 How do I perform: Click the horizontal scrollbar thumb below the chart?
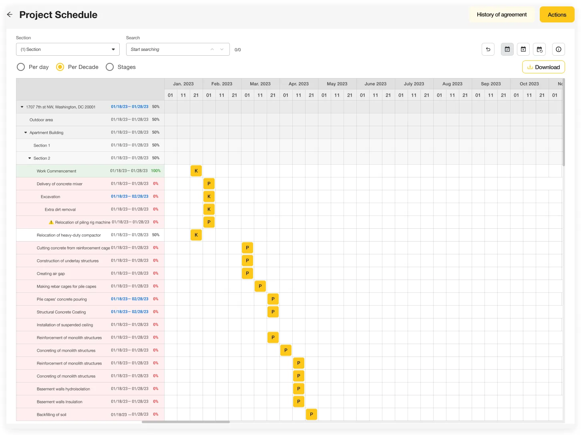[x=186, y=422]
